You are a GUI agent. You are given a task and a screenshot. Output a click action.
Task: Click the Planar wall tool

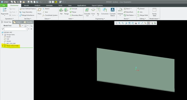click(x=73, y=12)
